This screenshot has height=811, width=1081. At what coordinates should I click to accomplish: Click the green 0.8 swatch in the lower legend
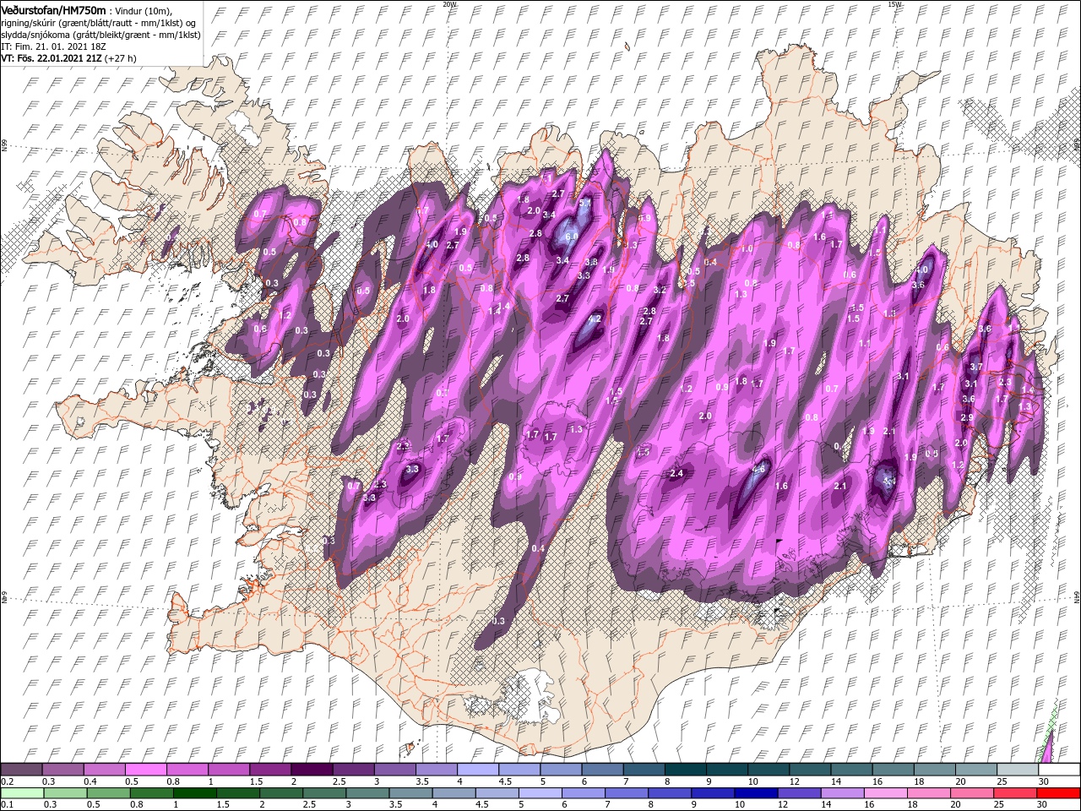pos(150,792)
